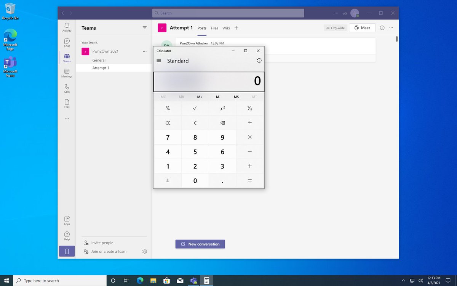The image size is (457, 286).
Task: Click the Calculator backspace key
Action: pyautogui.click(x=222, y=123)
